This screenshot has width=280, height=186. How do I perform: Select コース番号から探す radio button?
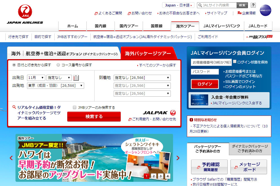coord(58,65)
